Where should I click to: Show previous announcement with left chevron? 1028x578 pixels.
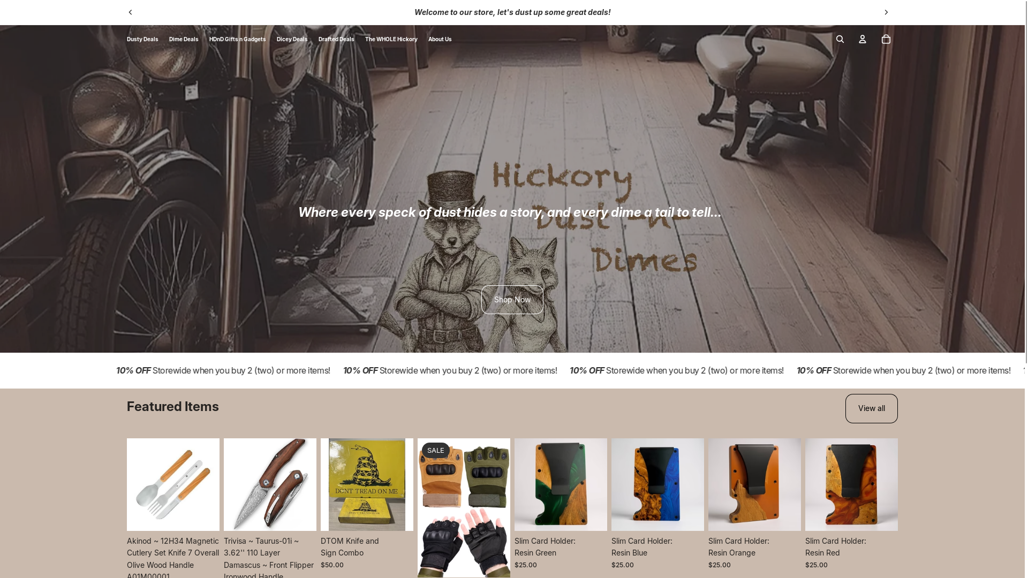130,12
